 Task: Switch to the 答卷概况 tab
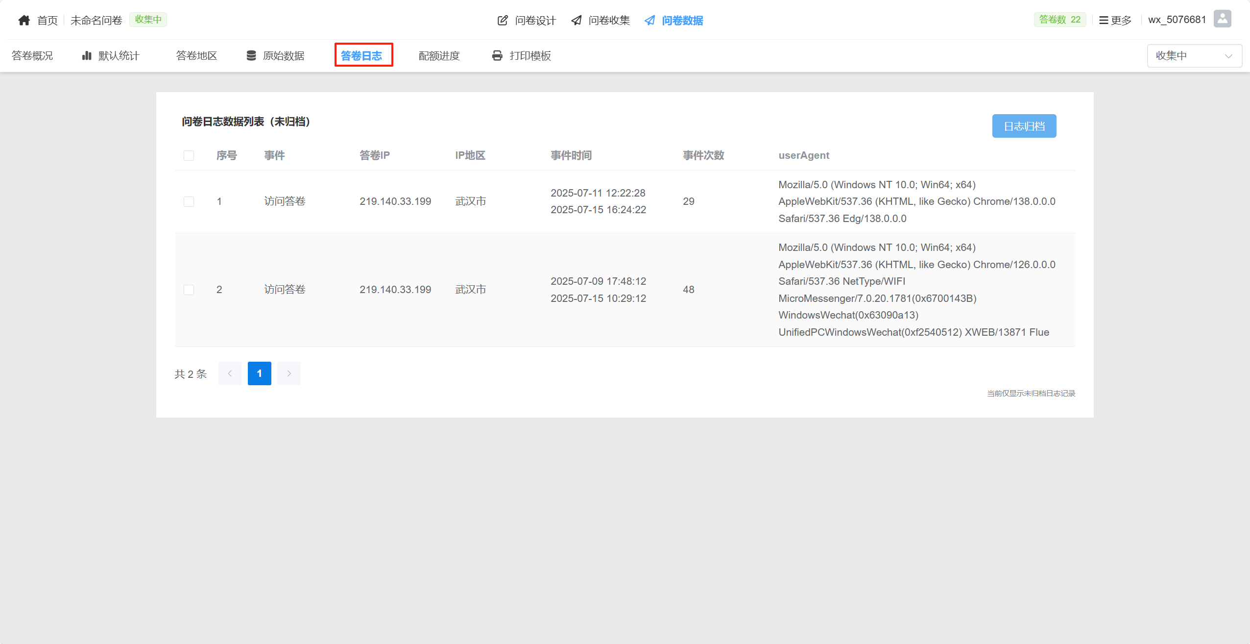[32, 55]
